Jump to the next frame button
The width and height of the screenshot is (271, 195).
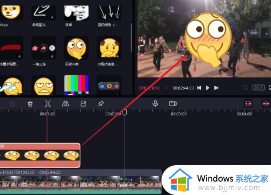[216, 88]
